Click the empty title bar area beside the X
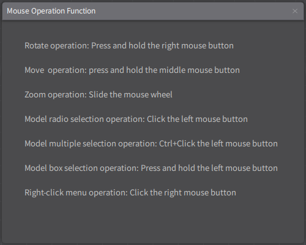Image resolution: width=306 pixels, height=245 pixels. (x=193, y=11)
